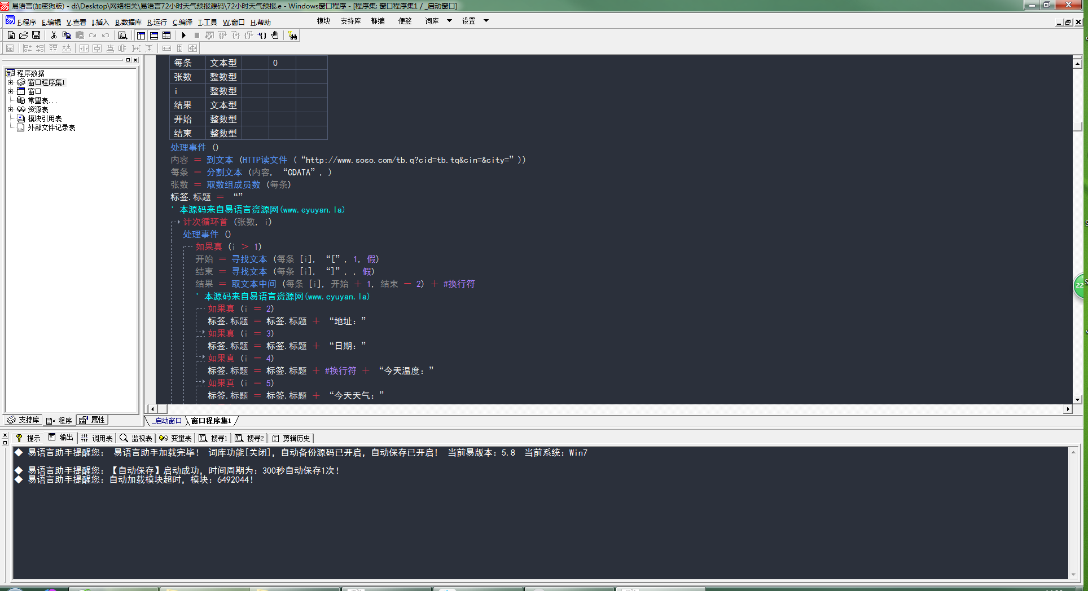Screen dimensions: 1088x591
Task: Open the 设置 dropdown arrow
Action: point(486,21)
